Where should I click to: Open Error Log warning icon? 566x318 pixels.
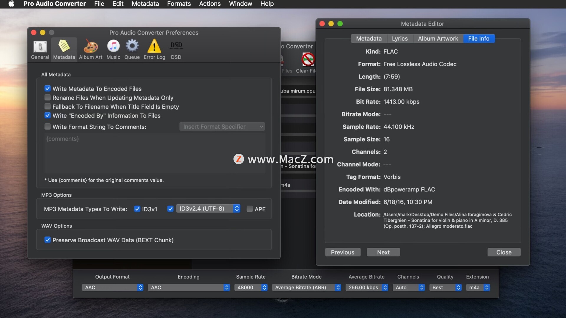[x=154, y=49]
